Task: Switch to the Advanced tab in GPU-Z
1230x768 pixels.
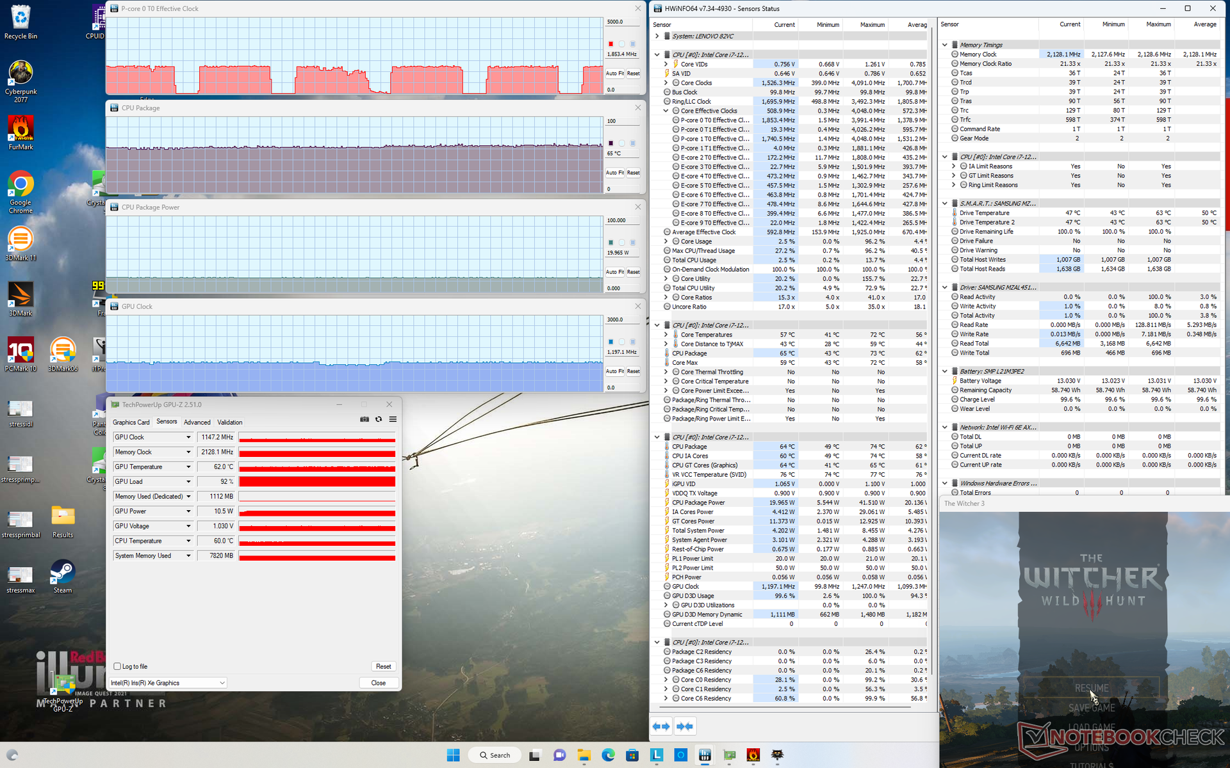Action: pyautogui.click(x=197, y=422)
